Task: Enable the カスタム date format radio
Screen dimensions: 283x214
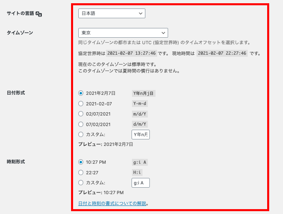Action: click(x=81, y=135)
